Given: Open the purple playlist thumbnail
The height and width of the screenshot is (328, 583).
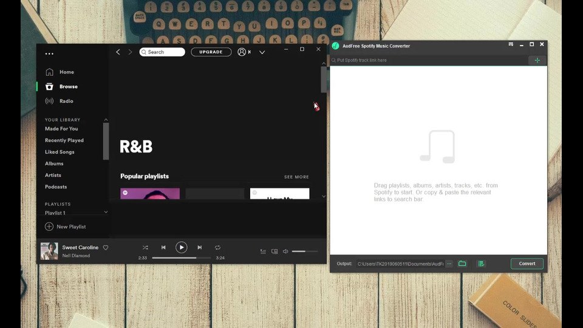Looking at the screenshot, I should pos(150,193).
